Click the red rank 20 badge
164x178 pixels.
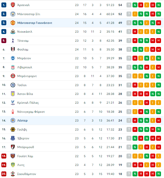click(x=4, y=174)
